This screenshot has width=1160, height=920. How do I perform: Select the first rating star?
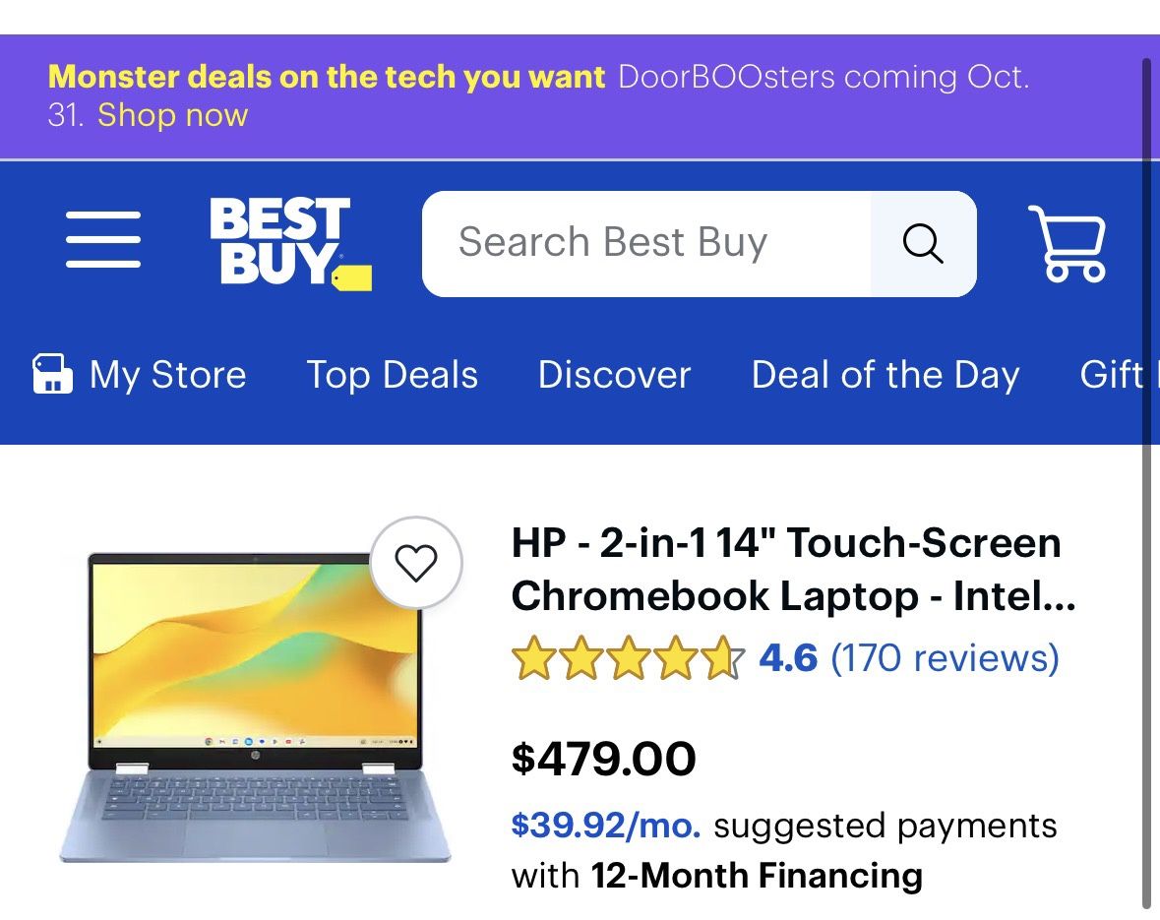pos(532,657)
